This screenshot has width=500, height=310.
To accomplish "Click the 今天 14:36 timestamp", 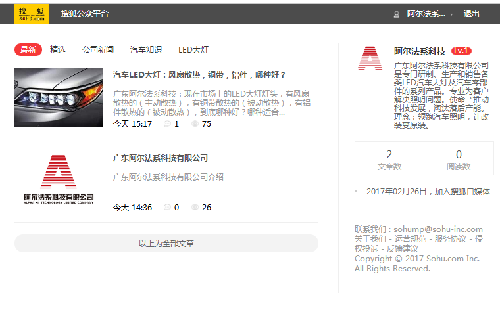I will coord(133,207).
